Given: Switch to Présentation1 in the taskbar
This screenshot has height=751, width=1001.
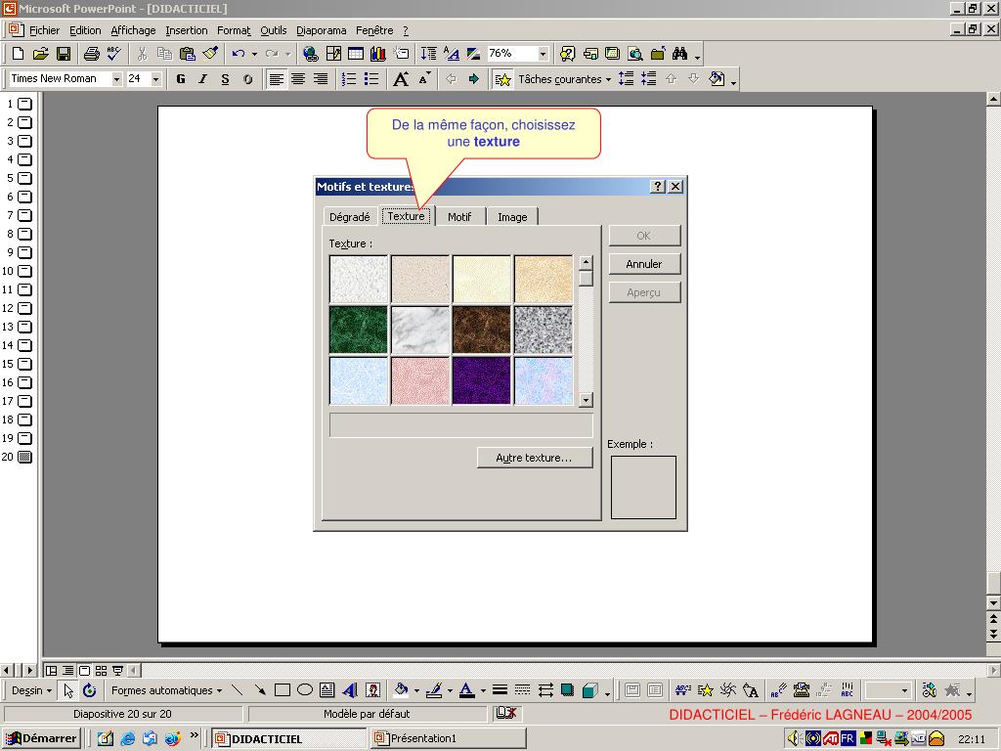Looking at the screenshot, I should (448, 738).
